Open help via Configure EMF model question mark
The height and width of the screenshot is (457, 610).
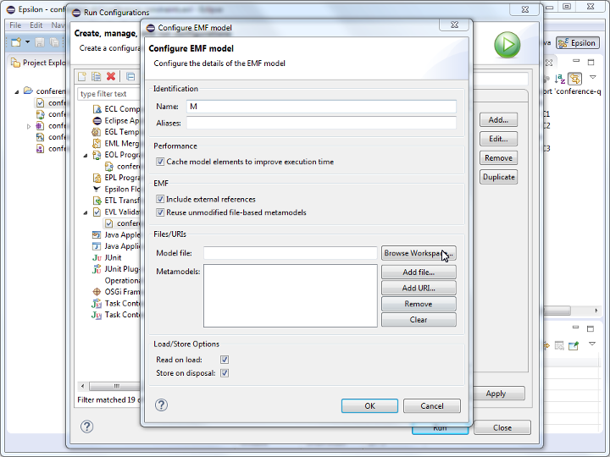162,405
